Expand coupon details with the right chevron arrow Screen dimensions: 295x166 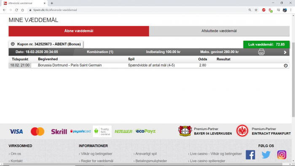coord(285,52)
